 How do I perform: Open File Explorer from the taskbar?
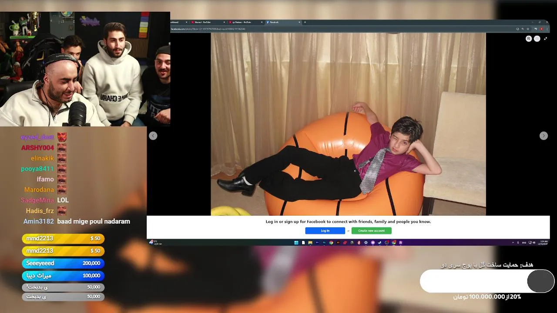(310, 243)
